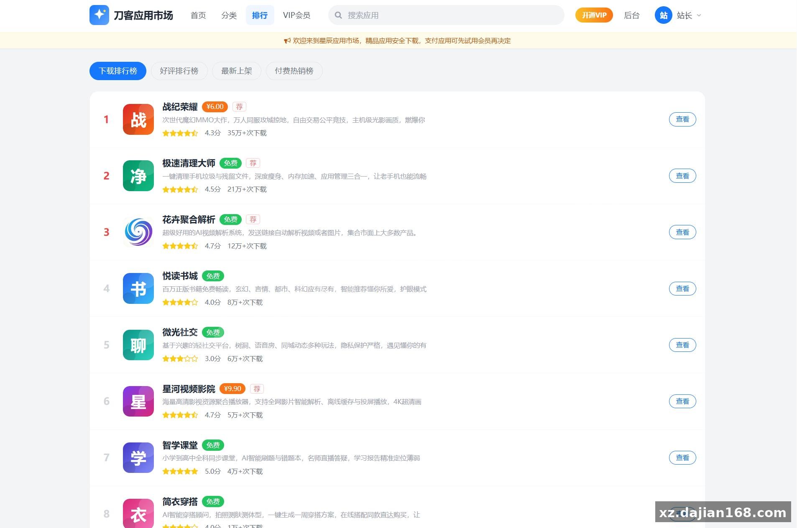Viewport: 797px width, 528px height.
Task: Click the 免费 badge of 极速清理大师
Action: (230, 163)
